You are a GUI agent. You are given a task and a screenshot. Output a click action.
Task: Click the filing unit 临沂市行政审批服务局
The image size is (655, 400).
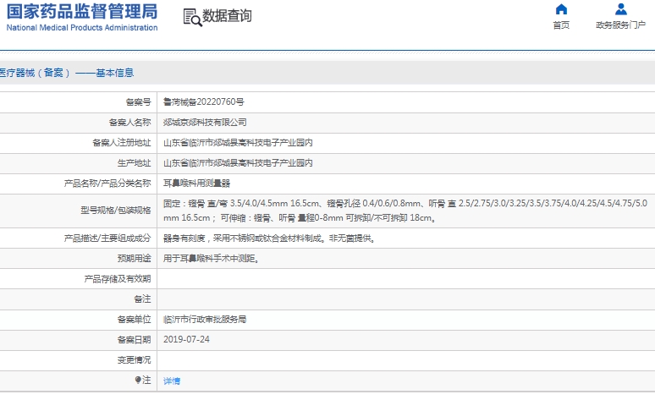[205, 320]
